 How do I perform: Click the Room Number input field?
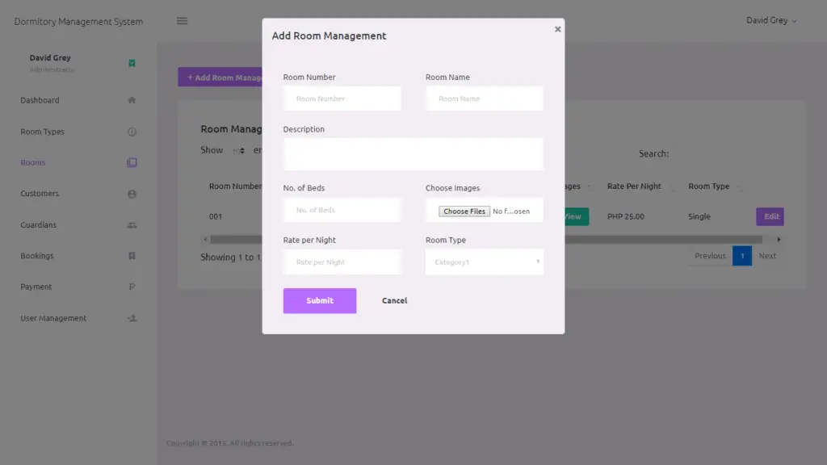[x=342, y=98]
